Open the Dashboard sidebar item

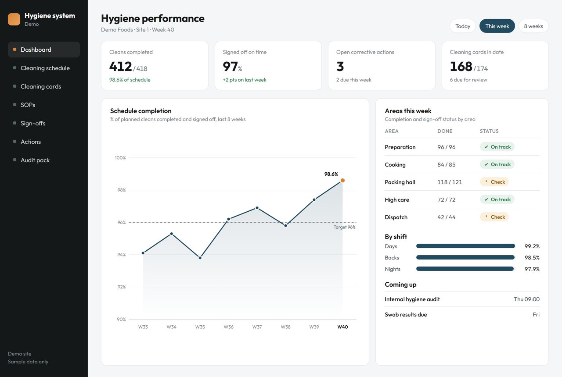tap(44, 50)
